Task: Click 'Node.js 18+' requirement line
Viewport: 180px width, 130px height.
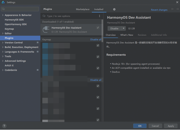Action: click(x=136, y=64)
